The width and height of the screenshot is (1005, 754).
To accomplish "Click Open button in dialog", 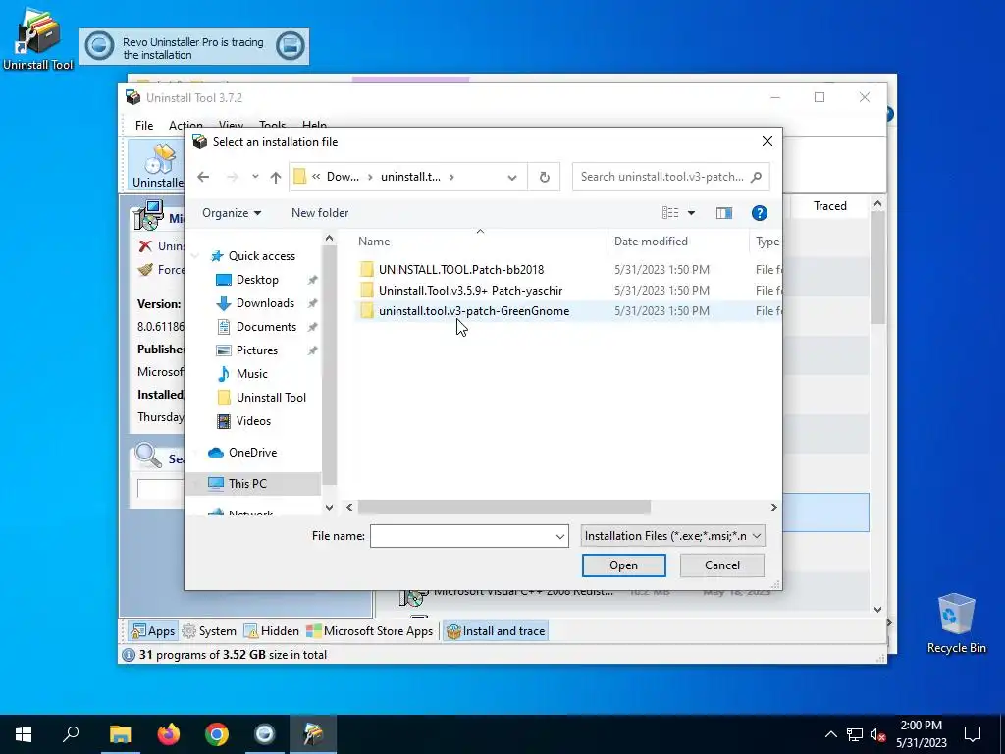I will (623, 565).
